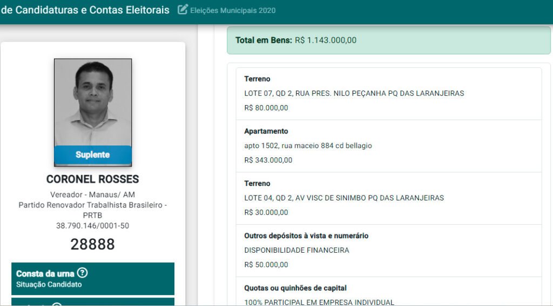
Task: Click the edit icon beside Eleições Municipais 2020
Action: pos(183,10)
